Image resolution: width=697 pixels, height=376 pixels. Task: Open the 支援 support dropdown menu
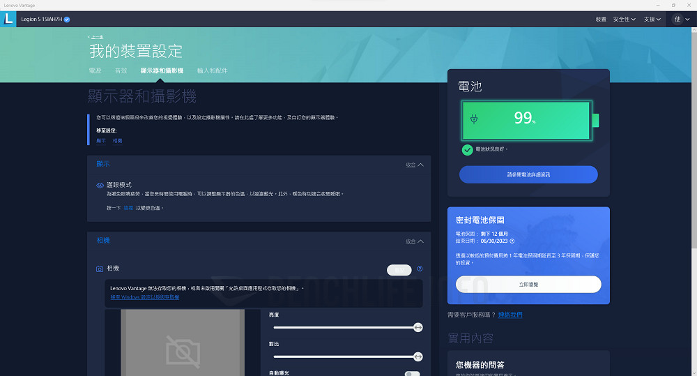pyautogui.click(x=652, y=20)
